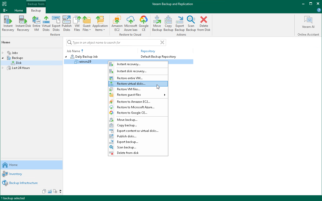
Task: Start restore to Amazon EC2 from ribbon
Action: [x=117, y=24]
